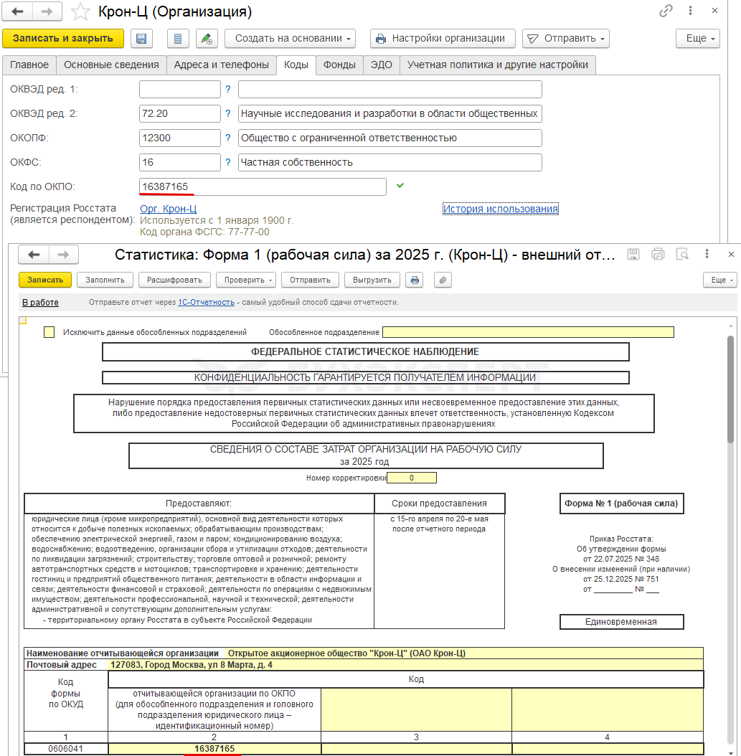Tick Исключить данные обособленных подразделений checkbox
The height and width of the screenshot is (756, 741).
coord(49,332)
